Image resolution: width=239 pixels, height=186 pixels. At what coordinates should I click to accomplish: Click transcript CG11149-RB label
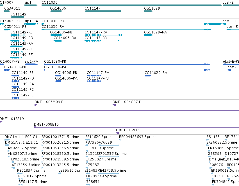[22, 32]
